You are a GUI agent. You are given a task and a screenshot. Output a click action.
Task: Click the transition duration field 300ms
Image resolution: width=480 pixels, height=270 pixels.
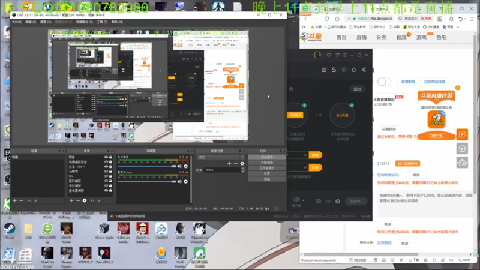click(x=222, y=170)
